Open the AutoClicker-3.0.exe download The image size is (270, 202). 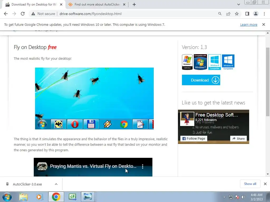27,184
